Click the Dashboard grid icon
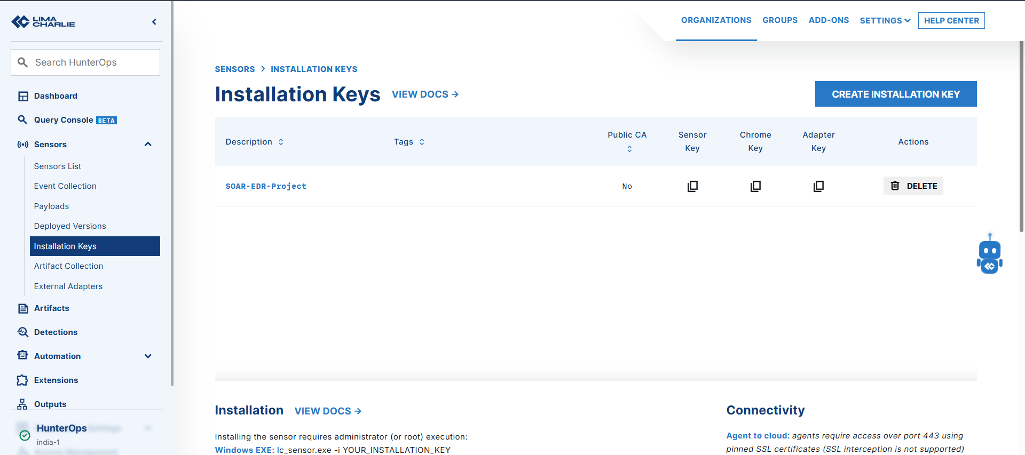1025x455 pixels. [23, 96]
